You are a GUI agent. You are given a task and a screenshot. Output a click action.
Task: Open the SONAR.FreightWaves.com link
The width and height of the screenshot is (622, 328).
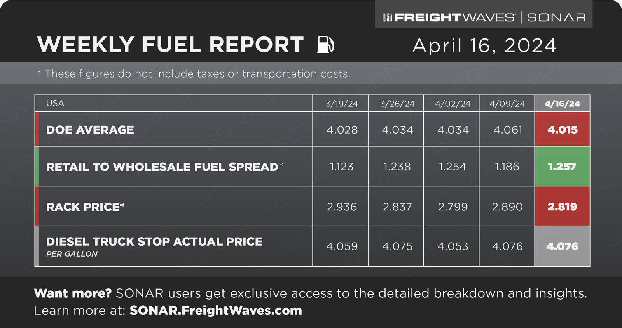point(216,311)
